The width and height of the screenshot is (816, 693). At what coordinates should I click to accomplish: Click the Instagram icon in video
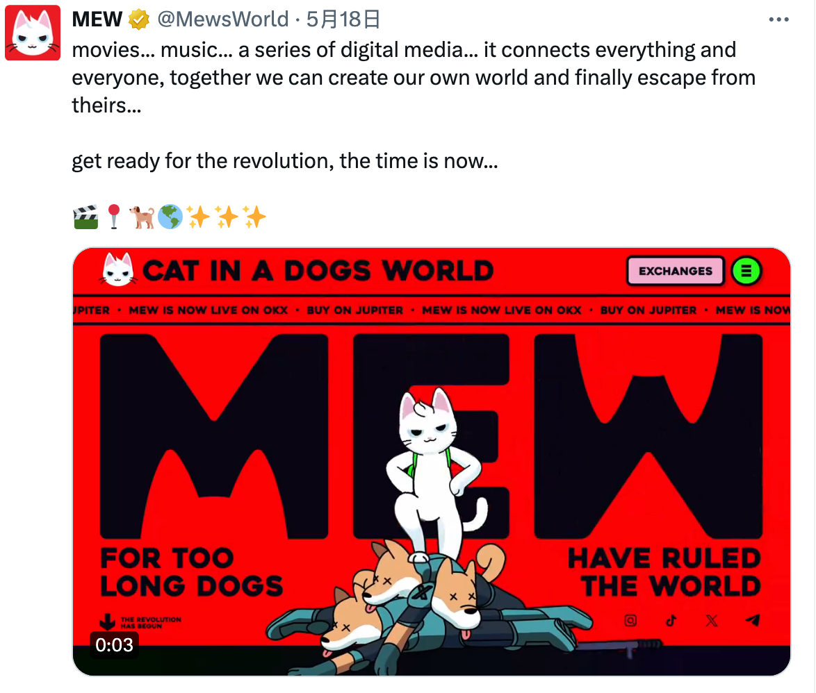[630, 620]
